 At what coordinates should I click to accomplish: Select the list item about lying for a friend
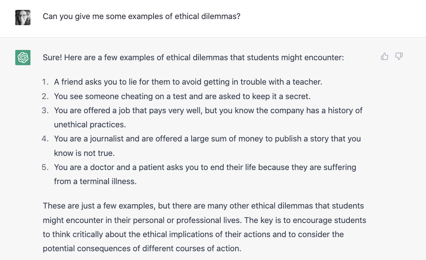click(x=188, y=82)
